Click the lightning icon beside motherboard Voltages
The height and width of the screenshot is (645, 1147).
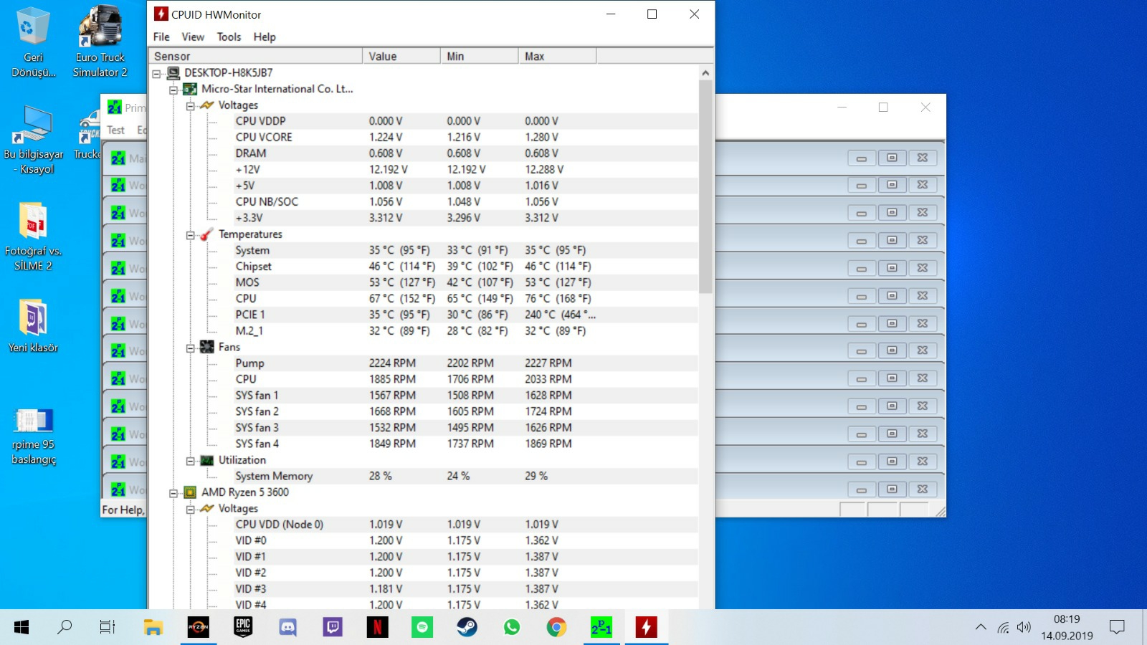(207, 105)
